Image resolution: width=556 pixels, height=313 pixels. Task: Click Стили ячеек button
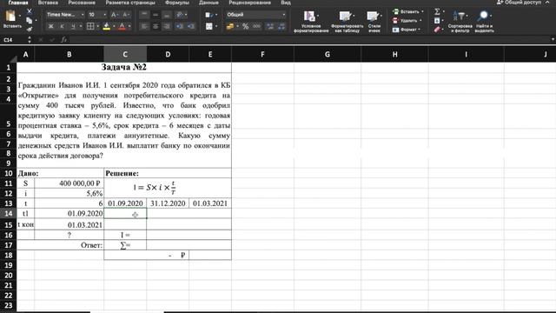pos(374,21)
